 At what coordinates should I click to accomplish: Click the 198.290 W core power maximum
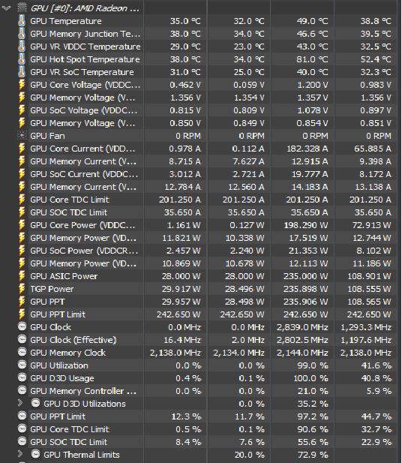click(306, 225)
